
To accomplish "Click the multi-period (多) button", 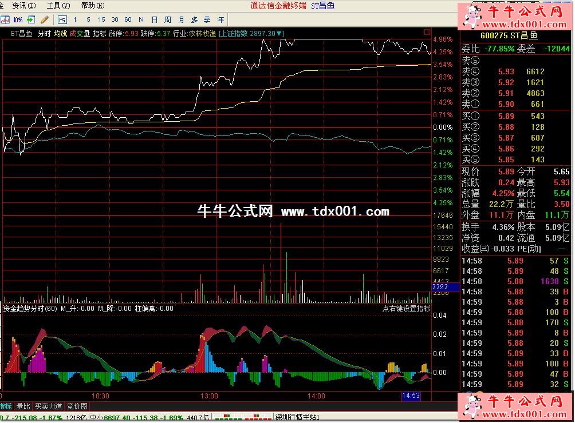I will (194, 20).
